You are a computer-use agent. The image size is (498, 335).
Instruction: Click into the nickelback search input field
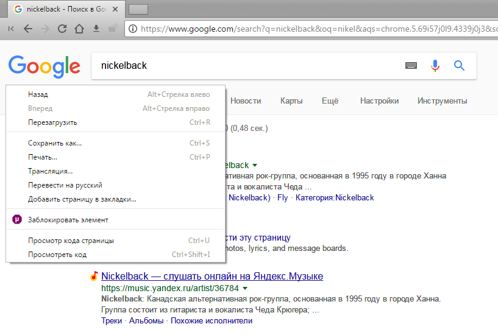[244, 66]
